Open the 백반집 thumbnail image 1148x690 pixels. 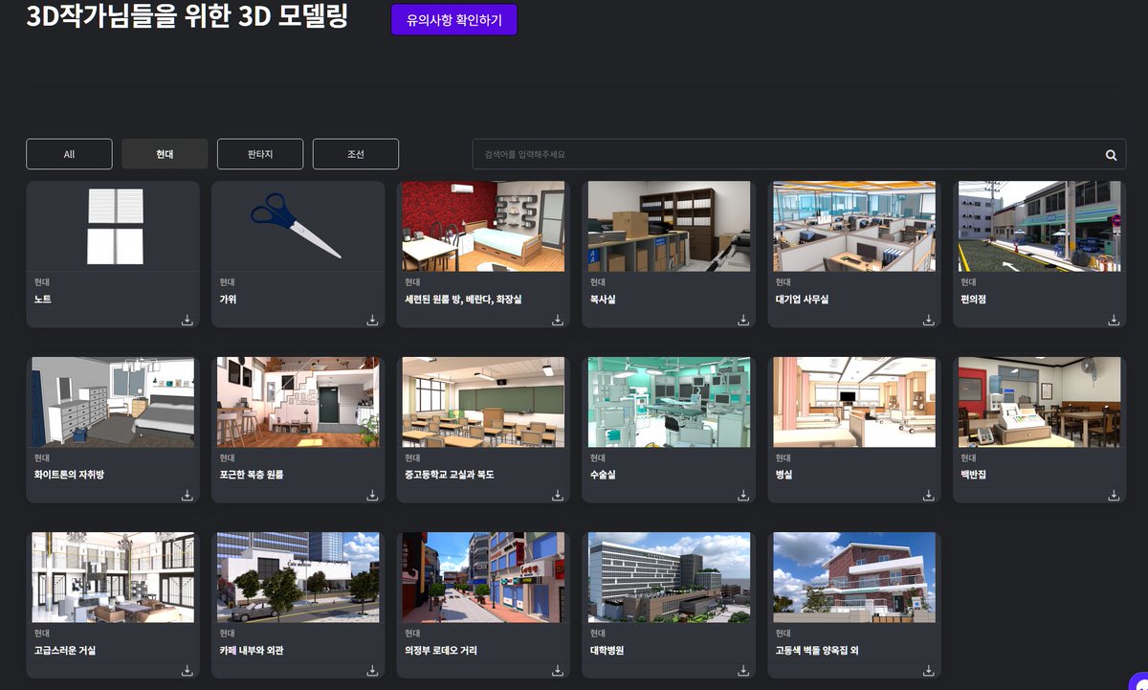[1039, 402]
